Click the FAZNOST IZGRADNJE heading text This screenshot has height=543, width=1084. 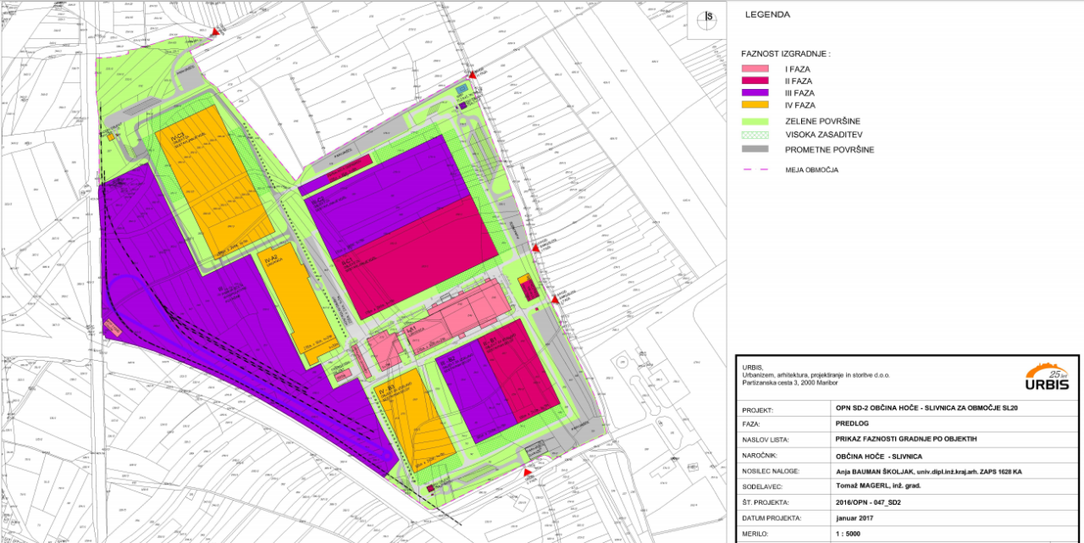[x=785, y=53]
